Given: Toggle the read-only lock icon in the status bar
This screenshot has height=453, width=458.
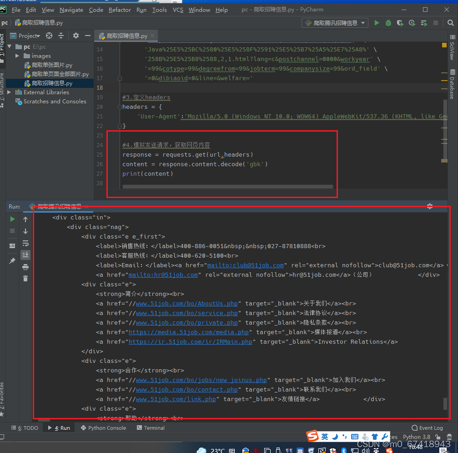Looking at the screenshot, I should pyautogui.click(x=438, y=437).
